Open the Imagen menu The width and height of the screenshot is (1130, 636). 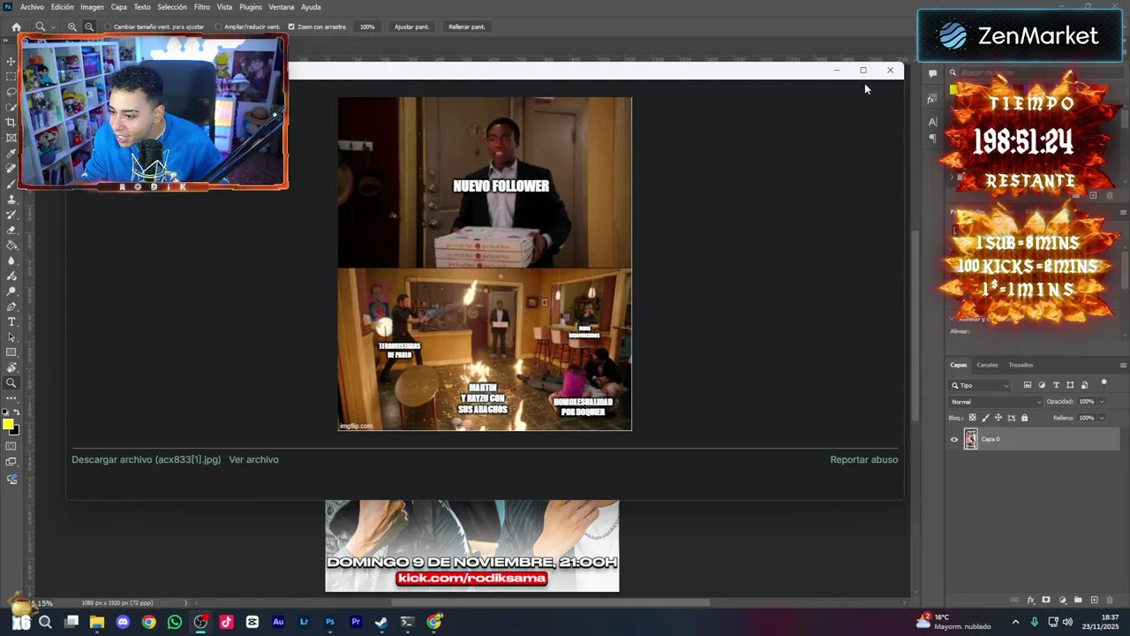click(x=92, y=7)
